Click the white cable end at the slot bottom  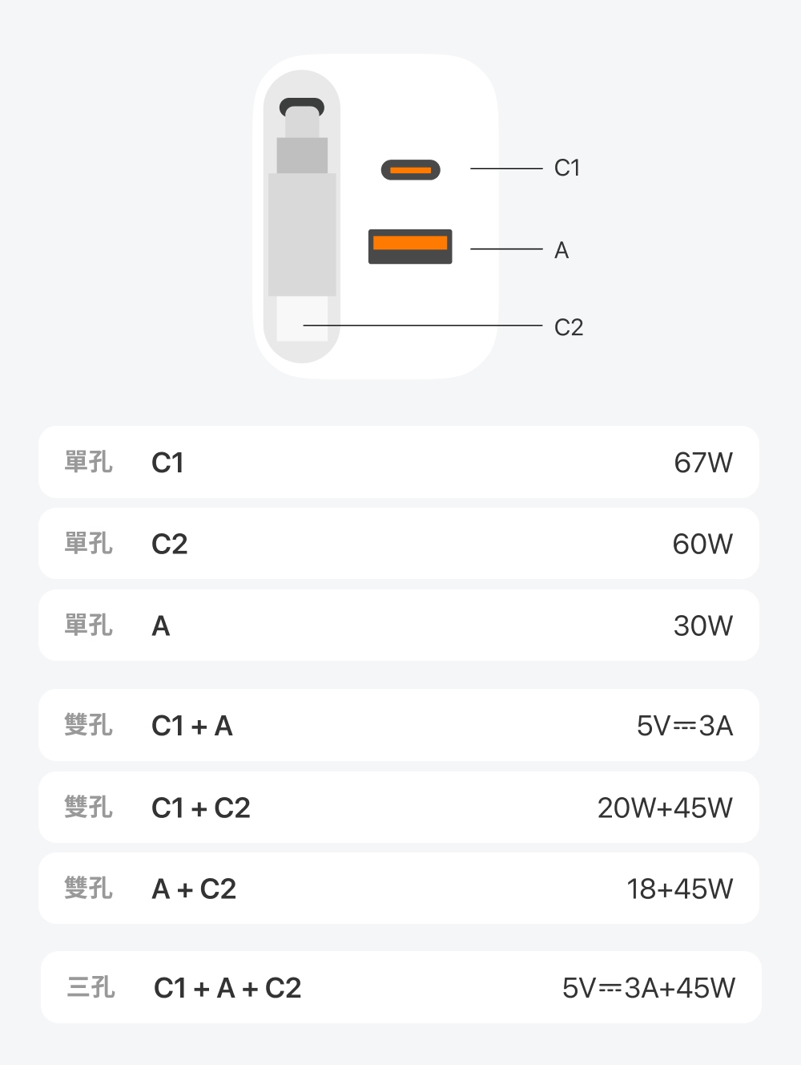pos(302,320)
